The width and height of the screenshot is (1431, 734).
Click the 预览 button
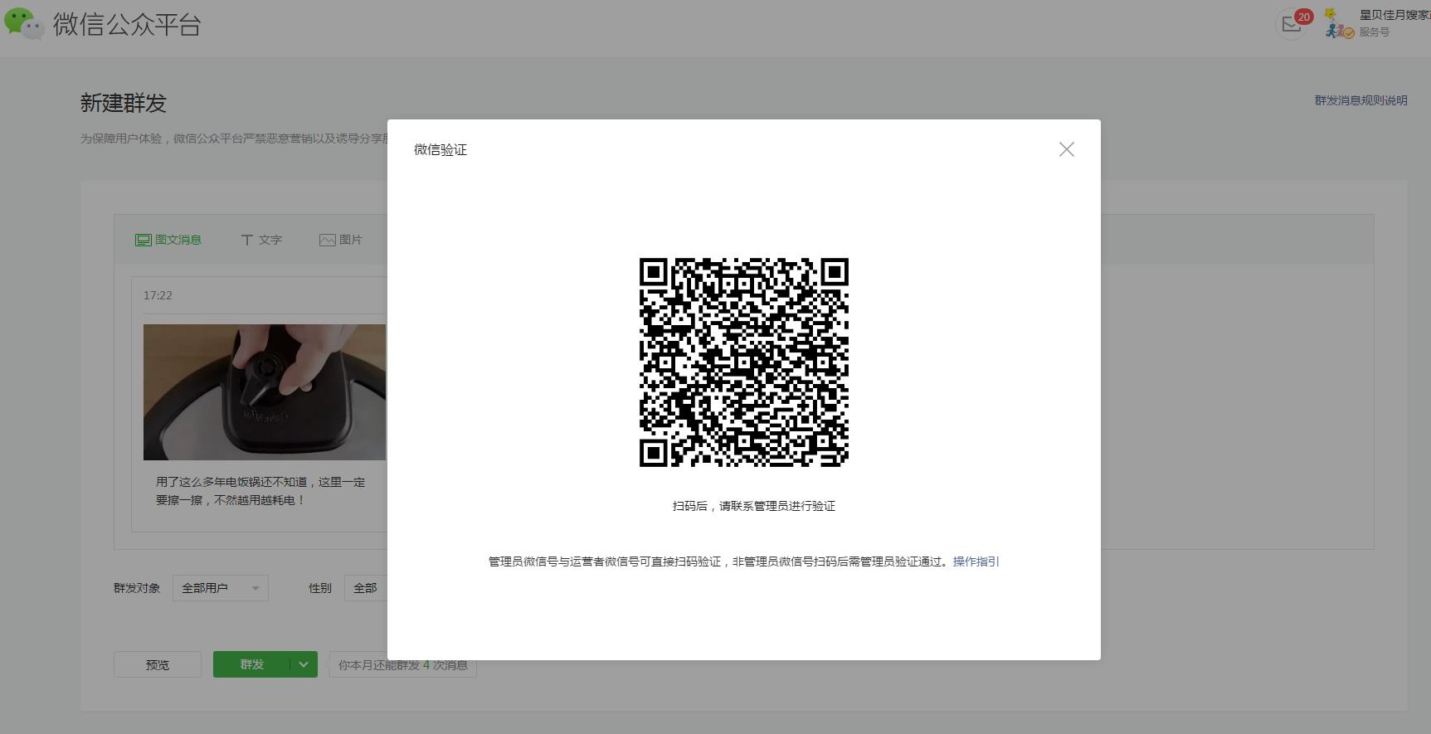pos(158,664)
